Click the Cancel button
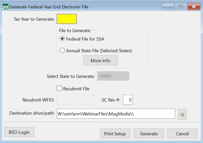The width and height of the screenshot is (203, 143). [x=182, y=134]
